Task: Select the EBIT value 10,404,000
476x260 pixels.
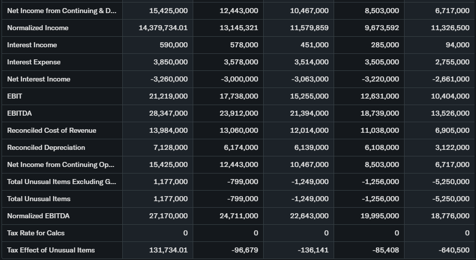Action: point(450,96)
